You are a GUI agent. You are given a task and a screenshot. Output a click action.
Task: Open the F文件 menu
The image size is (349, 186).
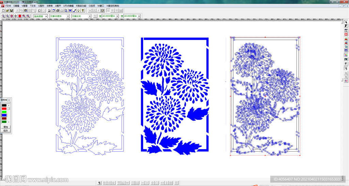coord(8,6)
